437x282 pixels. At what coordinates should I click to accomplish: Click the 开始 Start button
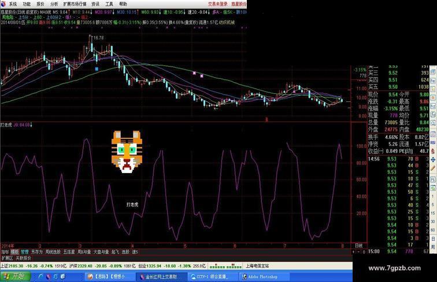point(15,277)
